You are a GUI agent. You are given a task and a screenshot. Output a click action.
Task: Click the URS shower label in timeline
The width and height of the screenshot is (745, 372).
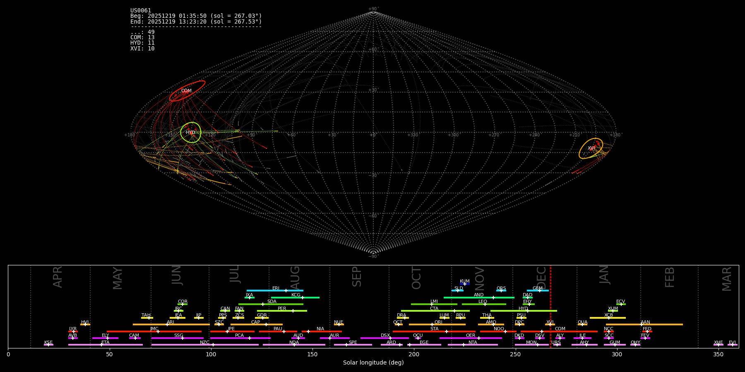coord(556,343)
